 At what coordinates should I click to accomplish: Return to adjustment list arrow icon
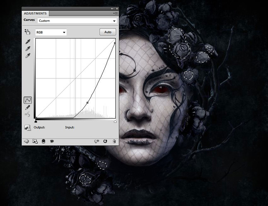(26, 141)
